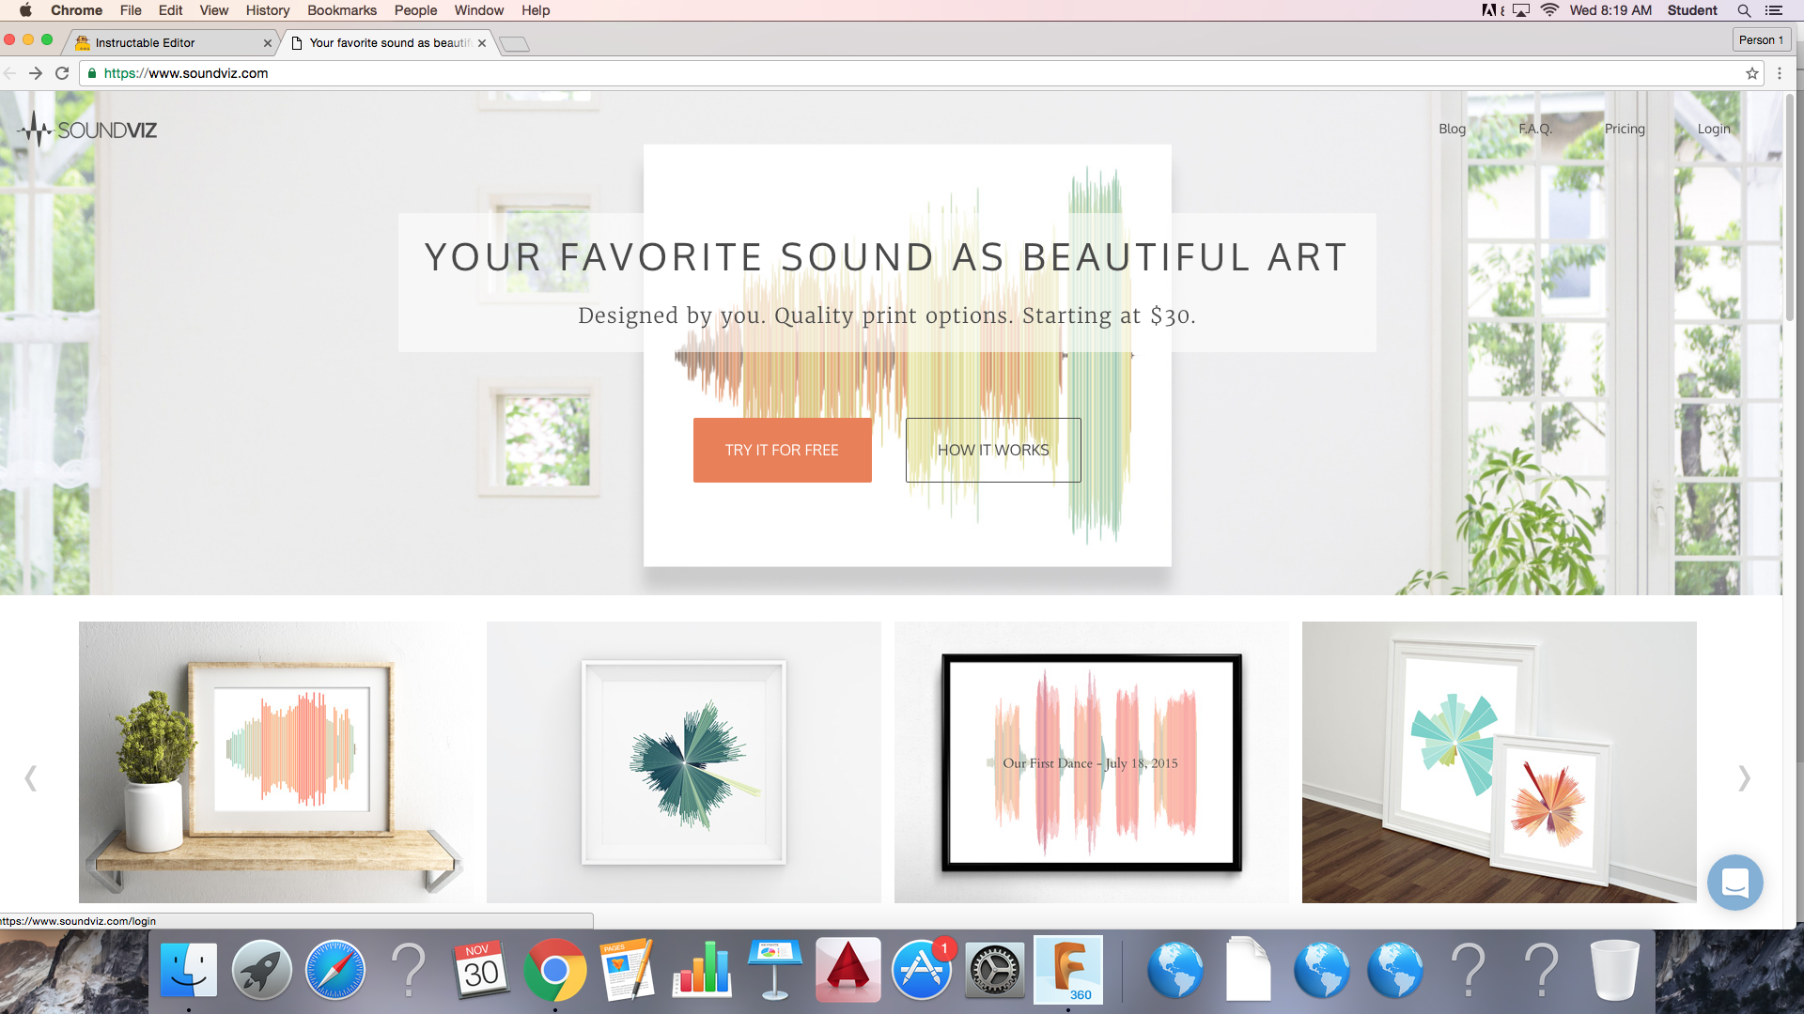Click the SoundViz logo icon

[36, 129]
